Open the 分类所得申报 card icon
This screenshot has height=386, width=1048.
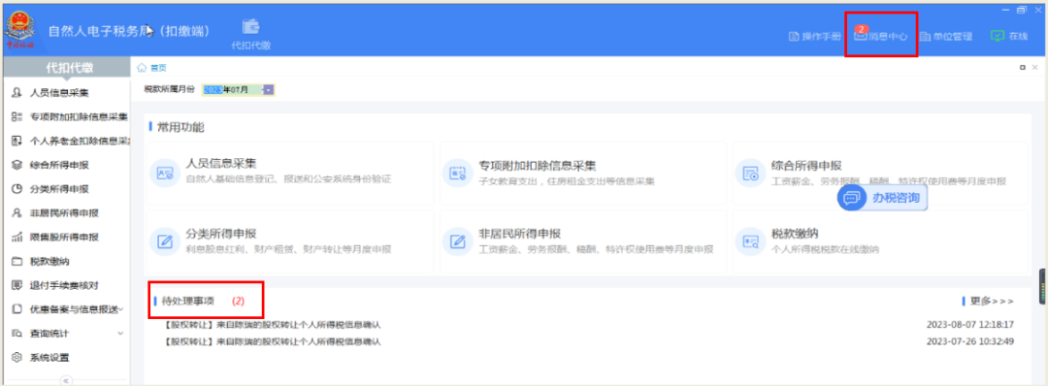click(165, 241)
